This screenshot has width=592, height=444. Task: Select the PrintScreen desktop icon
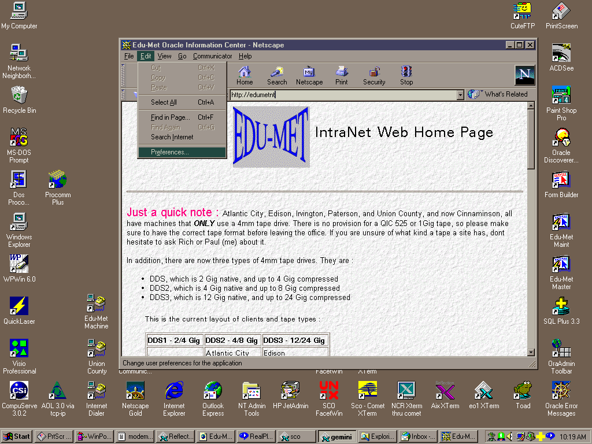[x=561, y=16]
